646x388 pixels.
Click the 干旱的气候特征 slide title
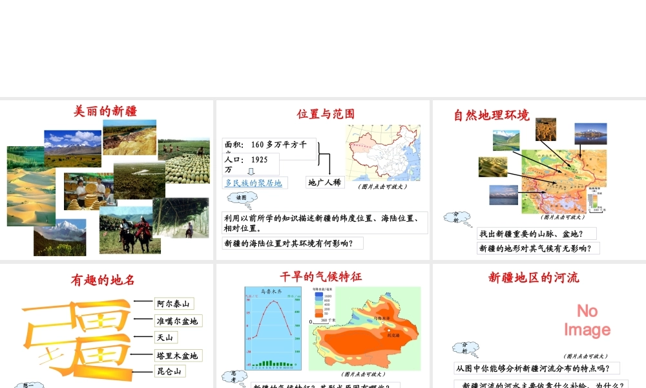[321, 276]
